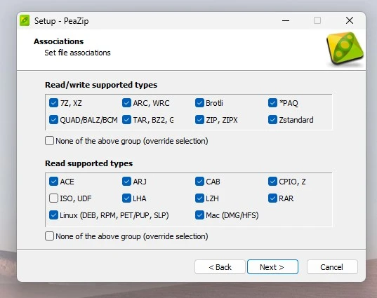The image size is (377, 298).
Task: Check None of the above under Read supported types
Action: click(50, 236)
